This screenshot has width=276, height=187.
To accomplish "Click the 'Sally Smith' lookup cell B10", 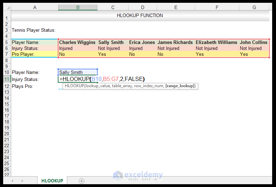I will [x=78, y=72].
